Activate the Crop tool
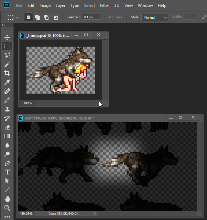The image size is (207, 220). point(7,73)
